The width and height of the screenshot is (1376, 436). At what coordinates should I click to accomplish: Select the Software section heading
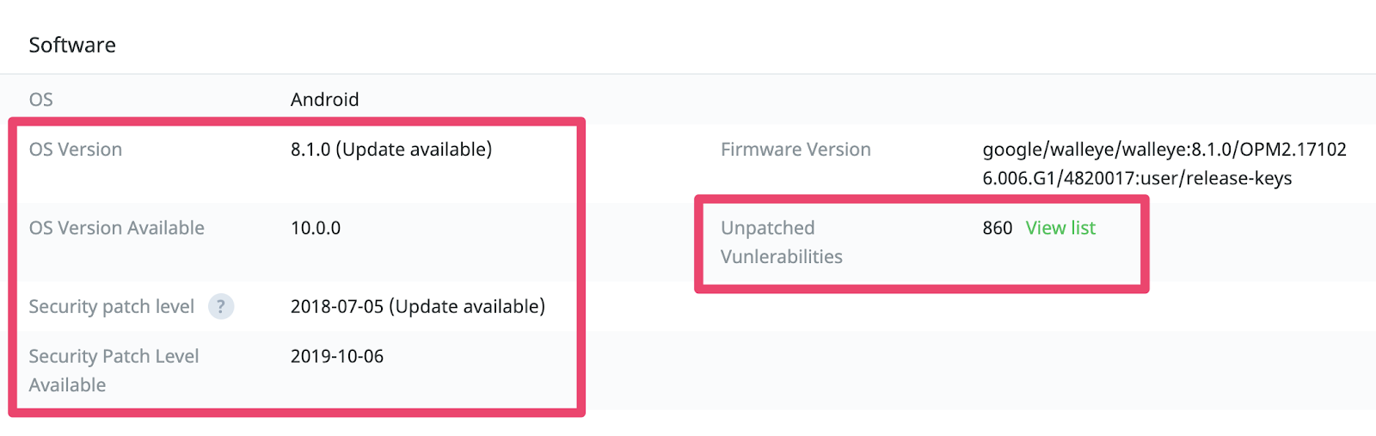[72, 45]
